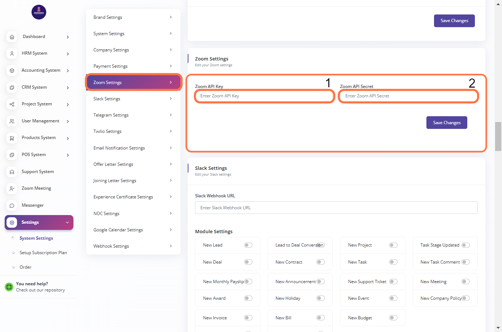
Task: Turn on the New Invoice toggle
Action: (x=248, y=318)
